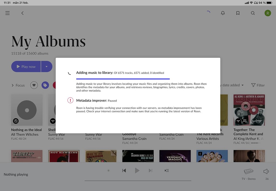Image resolution: width=276 pixels, height=191 pixels.
Task: Open the volume speaker control
Action: tap(266, 171)
